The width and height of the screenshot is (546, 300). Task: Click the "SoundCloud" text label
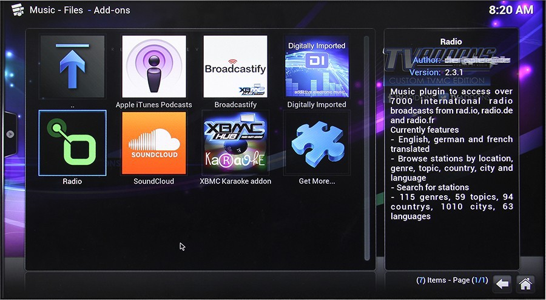coord(154,181)
